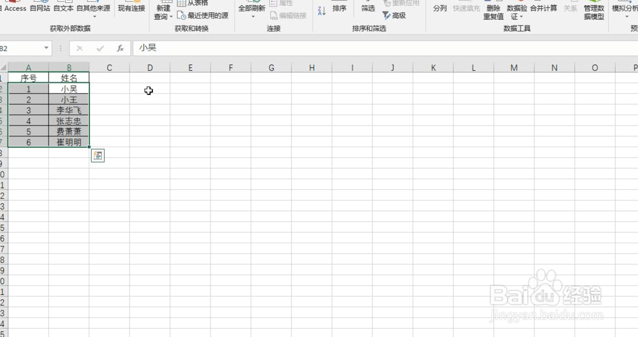
Task: Click the 管理数据模型 button
Action: 594,11
